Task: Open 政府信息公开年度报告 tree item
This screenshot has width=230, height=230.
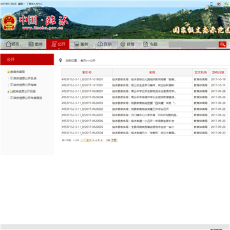Action: pos(26,98)
